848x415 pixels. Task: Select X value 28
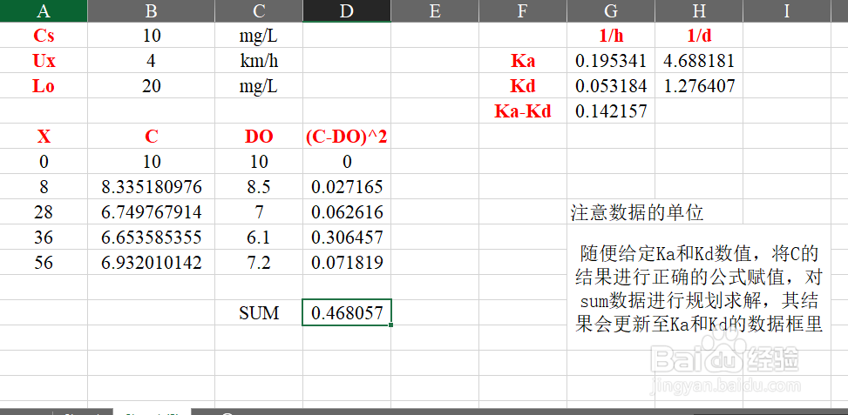(x=44, y=211)
